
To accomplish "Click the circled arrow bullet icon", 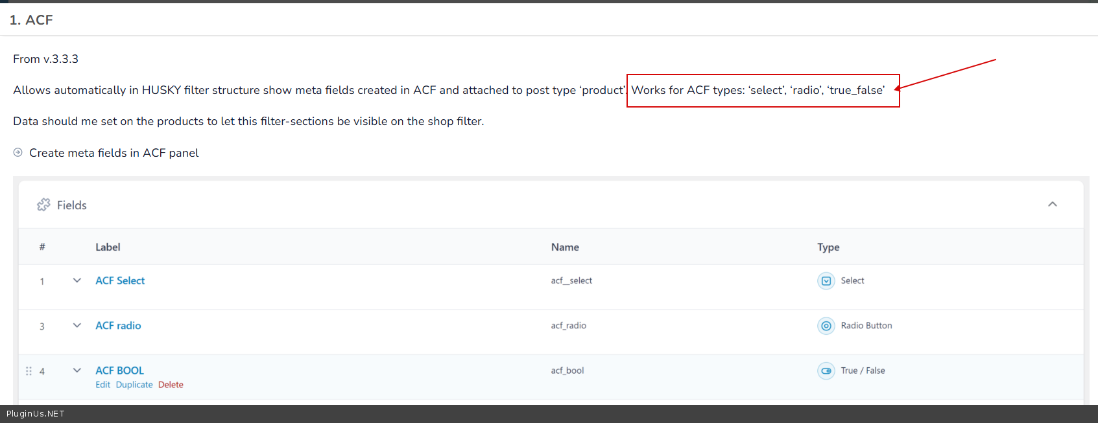I will pos(18,152).
